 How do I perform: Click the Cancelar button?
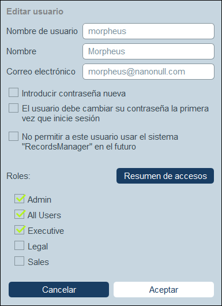59,290
